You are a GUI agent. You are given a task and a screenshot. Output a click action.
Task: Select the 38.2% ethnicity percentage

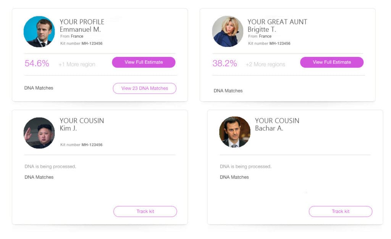point(225,63)
